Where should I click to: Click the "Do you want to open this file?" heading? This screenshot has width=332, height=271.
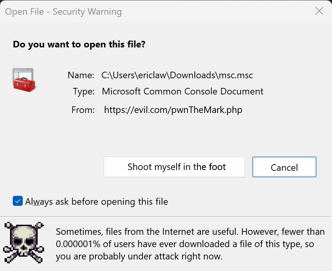tap(79, 44)
